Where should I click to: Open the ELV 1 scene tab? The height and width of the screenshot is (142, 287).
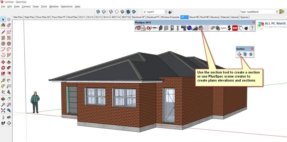(x=82, y=17)
